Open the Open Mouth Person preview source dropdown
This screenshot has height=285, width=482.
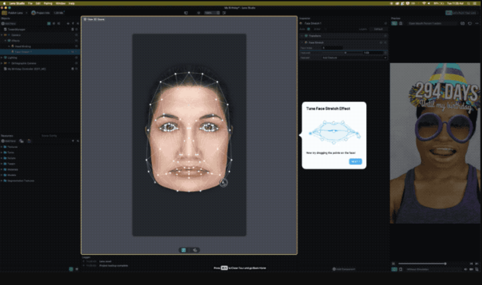(432, 23)
